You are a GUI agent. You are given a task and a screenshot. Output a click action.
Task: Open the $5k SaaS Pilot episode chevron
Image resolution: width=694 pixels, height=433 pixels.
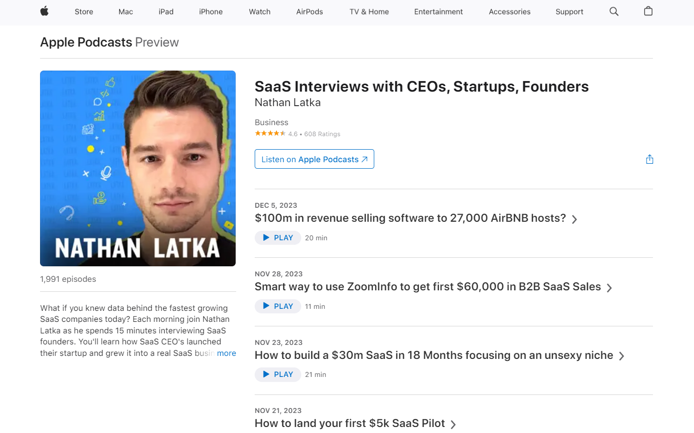pyautogui.click(x=453, y=424)
